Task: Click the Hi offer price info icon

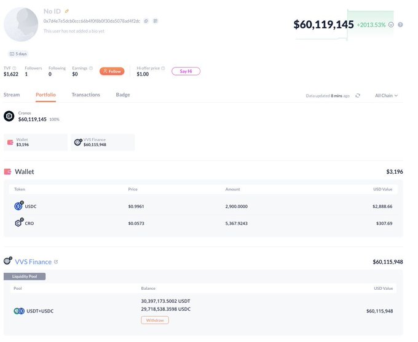Action: click(x=163, y=68)
